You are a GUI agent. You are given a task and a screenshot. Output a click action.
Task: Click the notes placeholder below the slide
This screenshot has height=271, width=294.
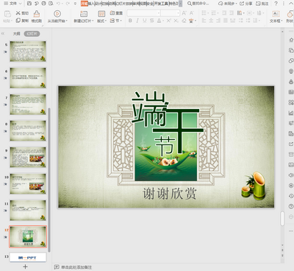(x=76, y=267)
